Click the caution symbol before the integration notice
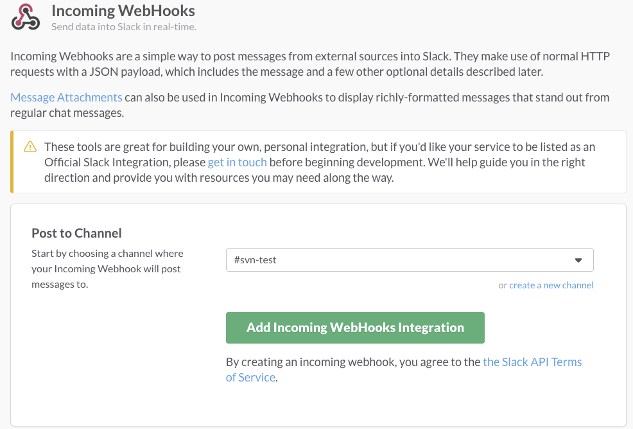Screen dimensions: 633x429 click(x=30, y=146)
